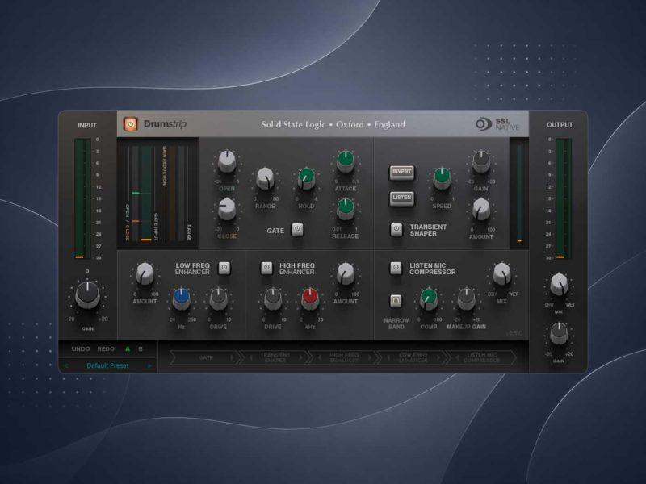Image resolution: width=646 pixels, height=484 pixels.
Task: Select Listen Mic Compressor block in processing order
Action: [x=481, y=357]
